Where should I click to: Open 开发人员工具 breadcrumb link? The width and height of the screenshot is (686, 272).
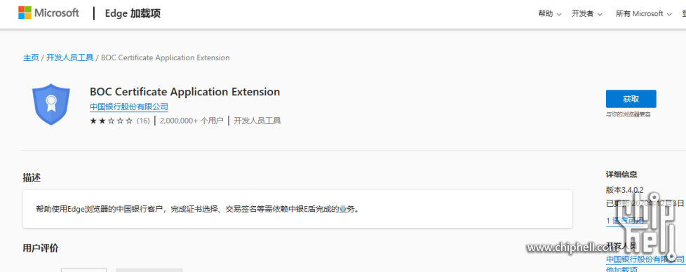tap(70, 57)
